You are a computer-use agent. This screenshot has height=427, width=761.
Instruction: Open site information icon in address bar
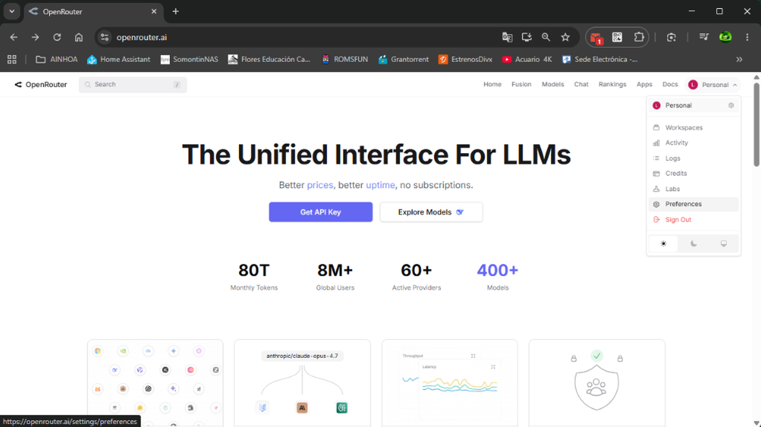click(x=104, y=37)
